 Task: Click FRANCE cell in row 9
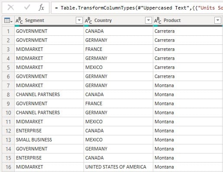[118, 103]
